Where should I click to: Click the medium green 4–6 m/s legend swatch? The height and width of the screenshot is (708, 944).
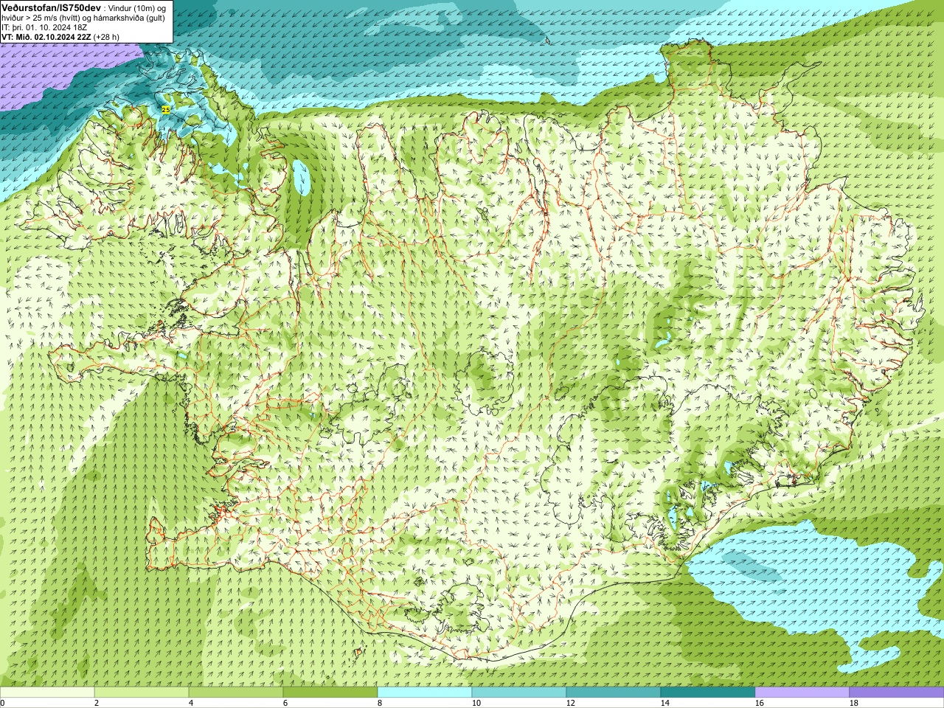click(236, 693)
